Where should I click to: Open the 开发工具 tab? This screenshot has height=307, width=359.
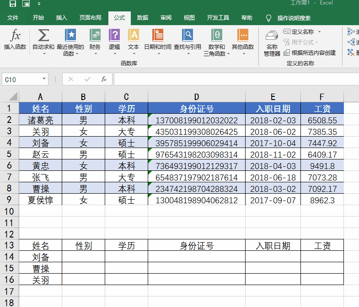pos(218,18)
